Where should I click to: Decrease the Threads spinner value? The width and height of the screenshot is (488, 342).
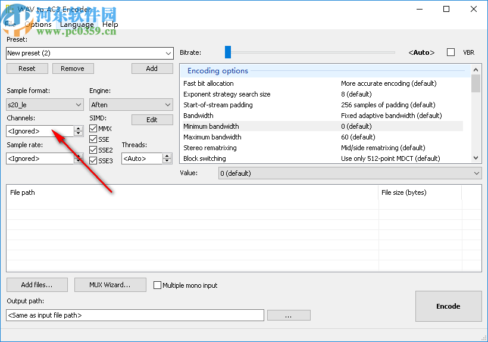point(167,161)
